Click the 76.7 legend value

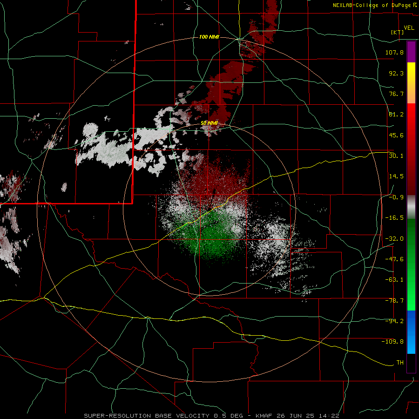[396, 94]
